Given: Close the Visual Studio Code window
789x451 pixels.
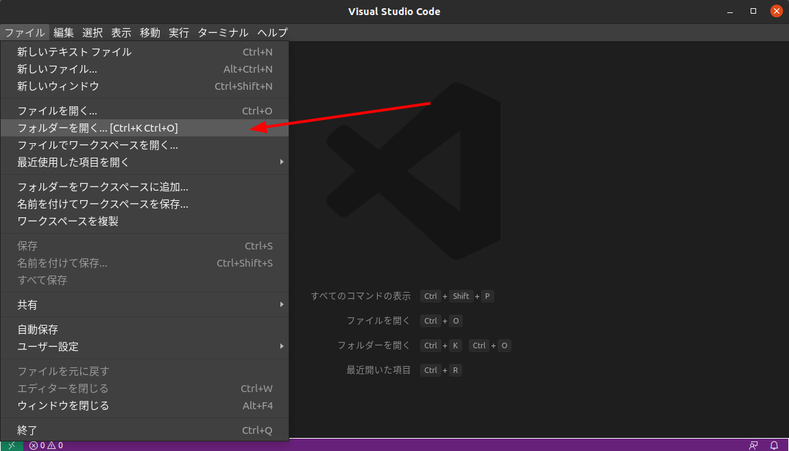Looking at the screenshot, I should click(x=776, y=11).
